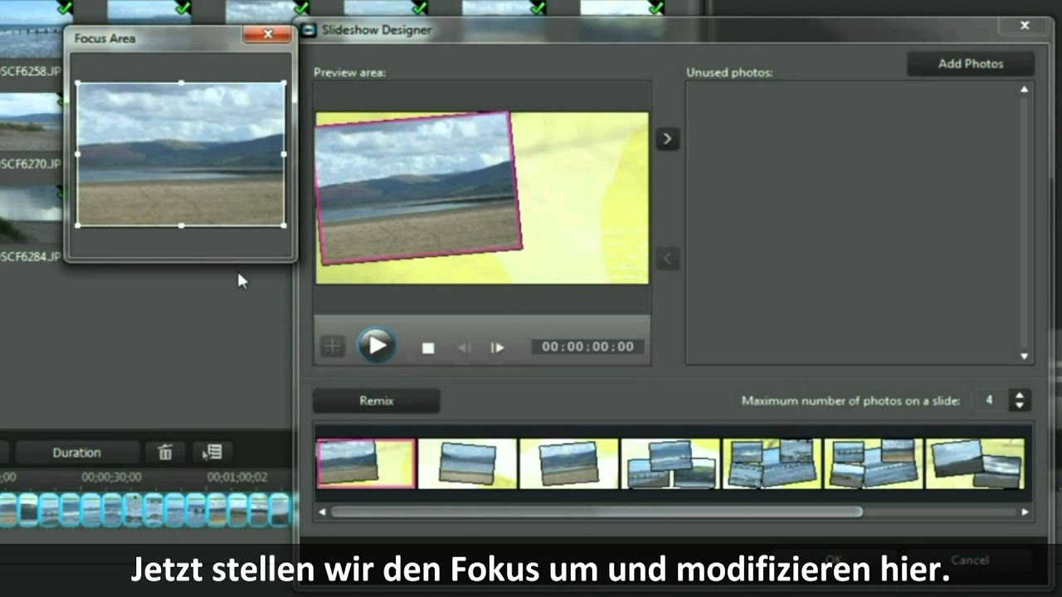Select the SCF6258.JP file name in the library
1062x597 pixels.
31,71
